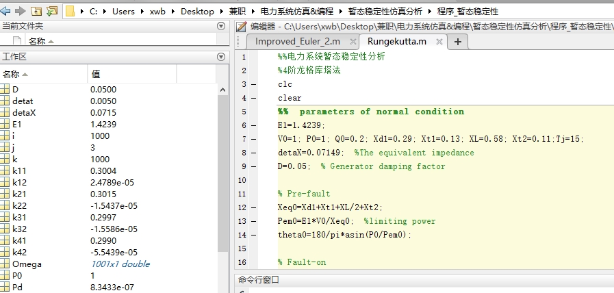Click value 2.4789e-05 in workspace
The image size is (614, 293).
(114, 183)
